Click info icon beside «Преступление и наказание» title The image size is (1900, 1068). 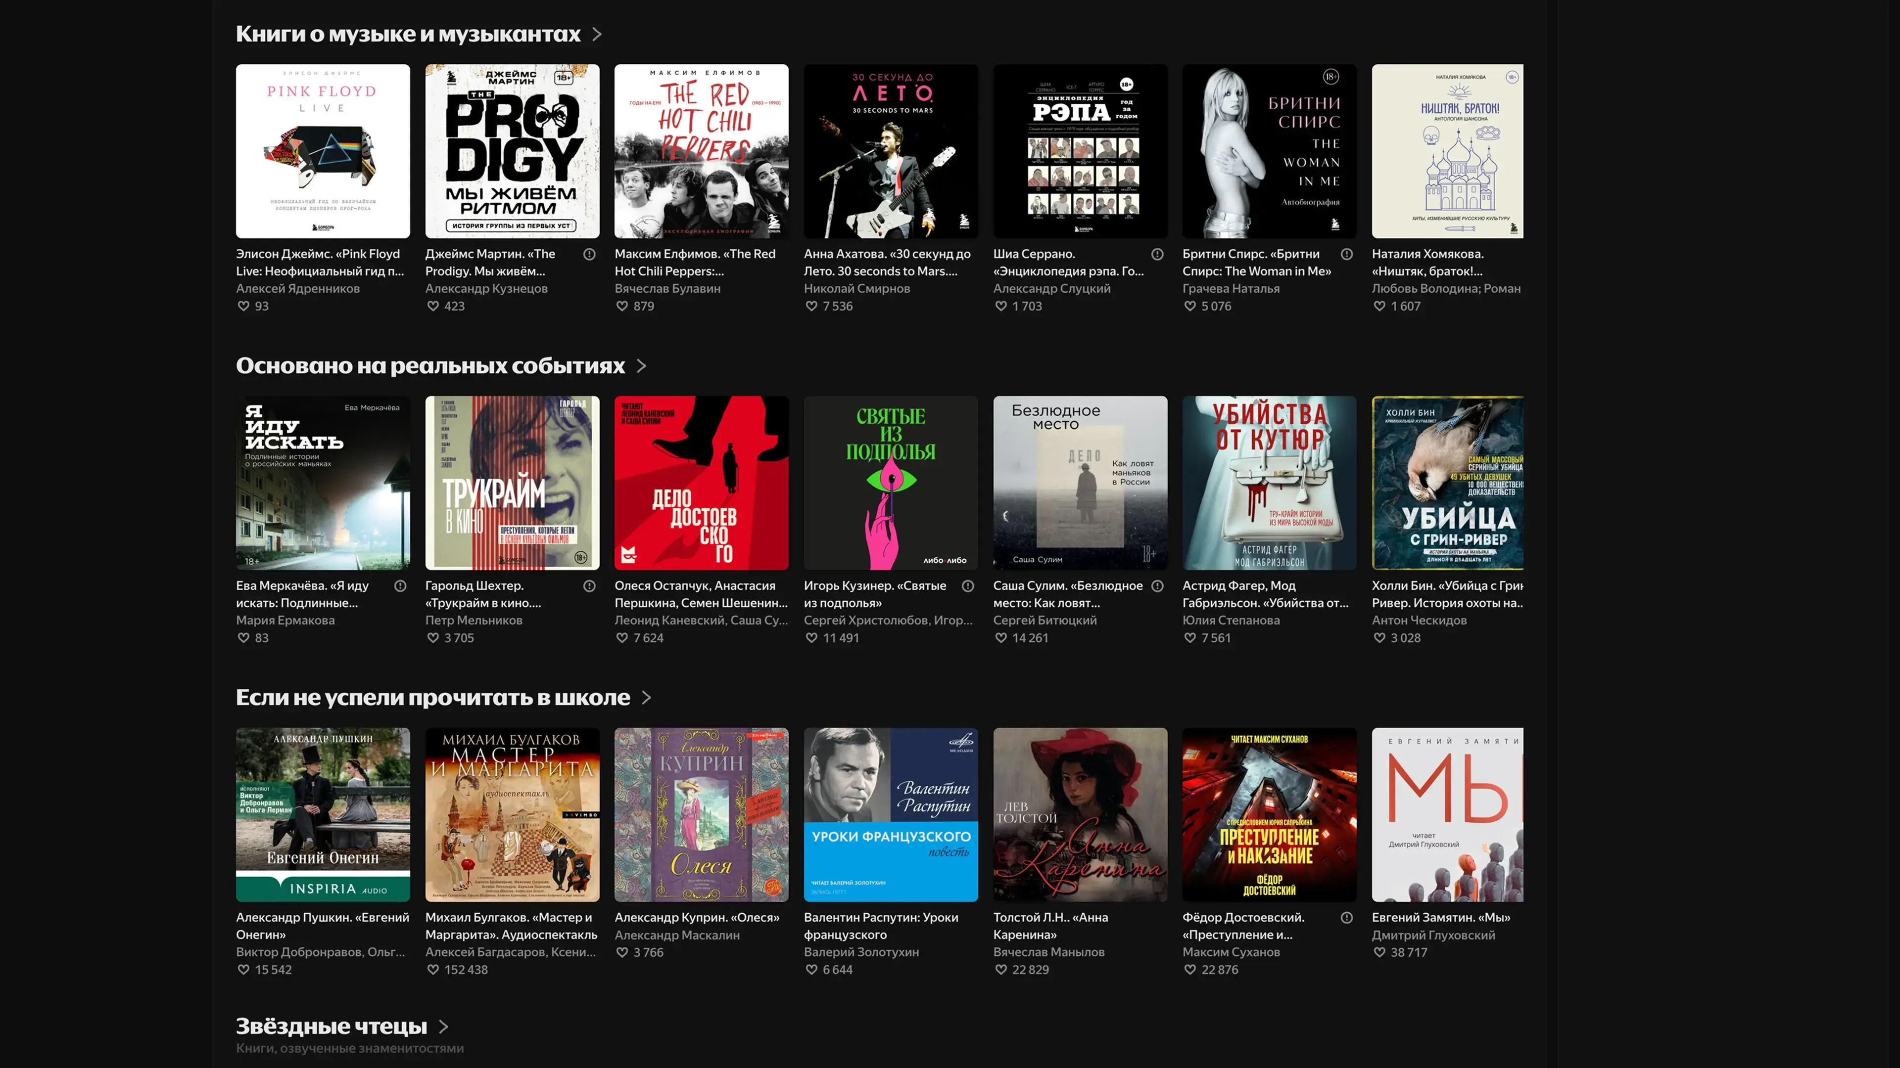(1347, 918)
